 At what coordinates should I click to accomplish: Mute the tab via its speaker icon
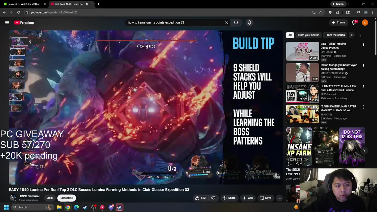click(87, 4)
